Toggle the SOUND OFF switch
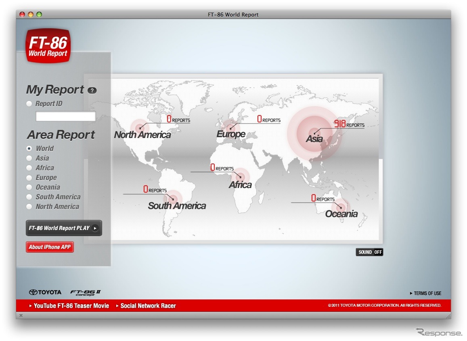This screenshot has width=467, height=341. click(x=369, y=252)
